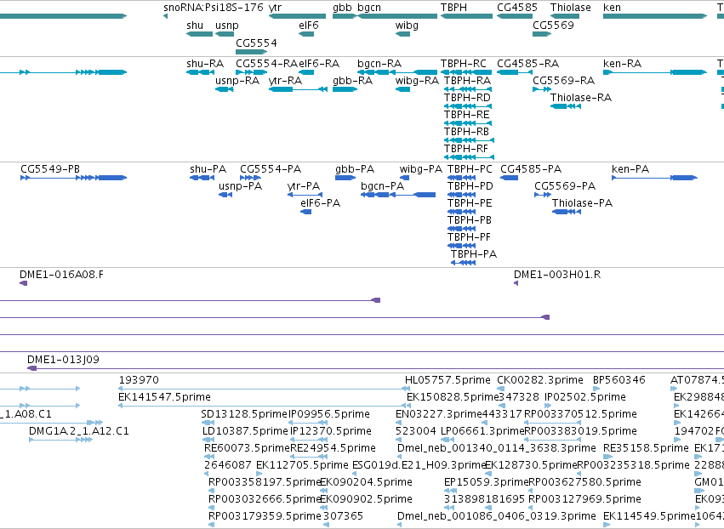This screenshot has width=724, height=529.
Task: Select the CK00282.3prime EST label
Action: [539, 380]
